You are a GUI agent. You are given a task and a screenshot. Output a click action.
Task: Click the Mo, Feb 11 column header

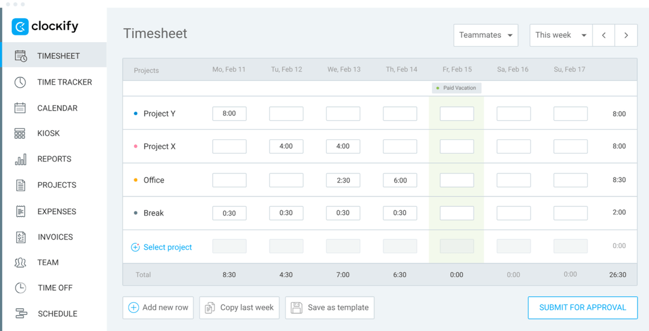pyautogui.click(x=229, y=70)
